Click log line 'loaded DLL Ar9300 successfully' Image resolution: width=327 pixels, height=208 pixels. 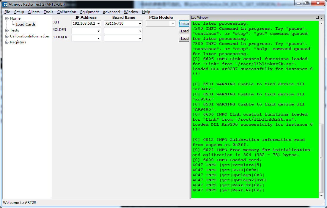point(252,125)
